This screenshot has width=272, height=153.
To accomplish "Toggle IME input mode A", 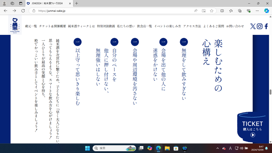I will [230, 148].
